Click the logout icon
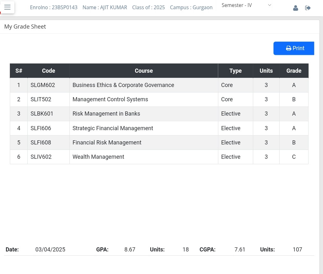The width and height of the screenshot is (323, 274). [x=308, y=8]
